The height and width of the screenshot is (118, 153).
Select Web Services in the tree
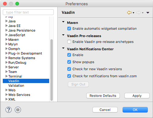19,95
